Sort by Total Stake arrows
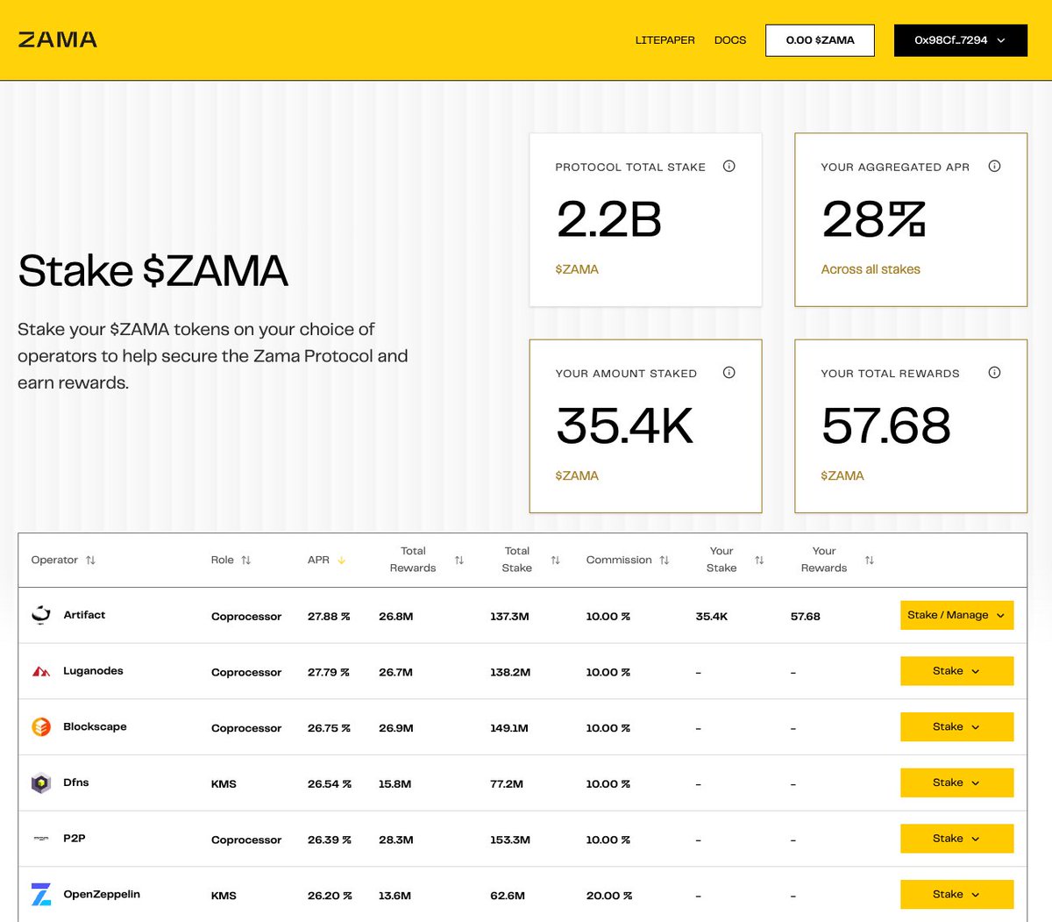The image size is (1052, 922). (x=555, y=560)
